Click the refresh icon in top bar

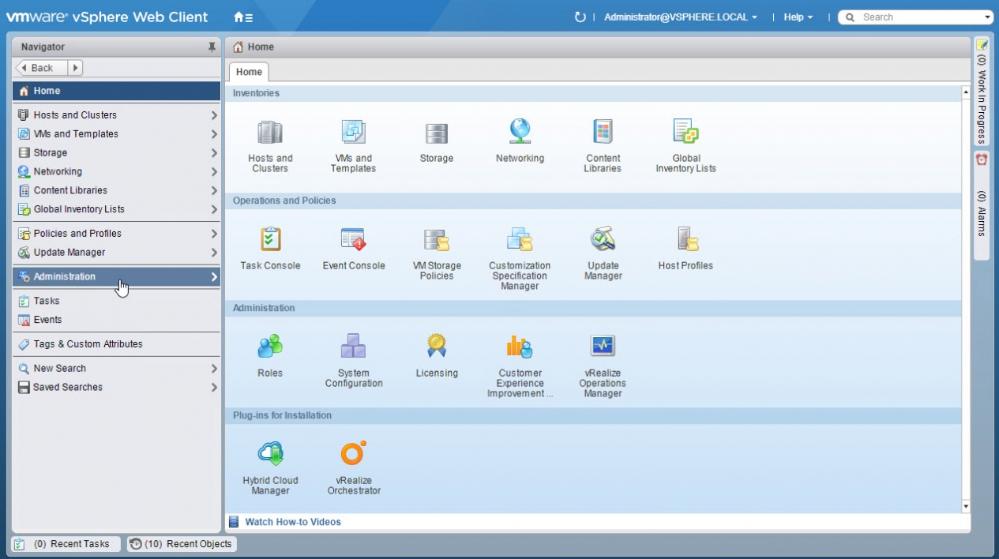pyautogui.click(x=580, y=17)
